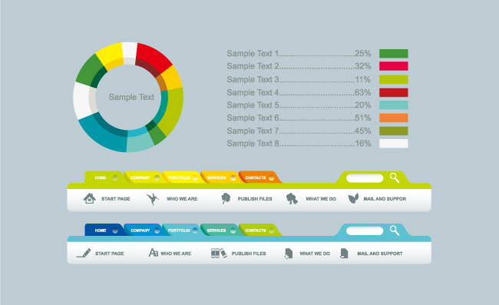Screen dimensions: 499x305
Task: Click the flower icon beside PUBLISH FILES
Action: click(226, 198)
